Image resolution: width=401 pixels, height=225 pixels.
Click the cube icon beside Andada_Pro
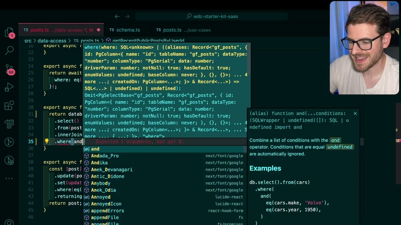pyautogui.click(x=87, y=156)
